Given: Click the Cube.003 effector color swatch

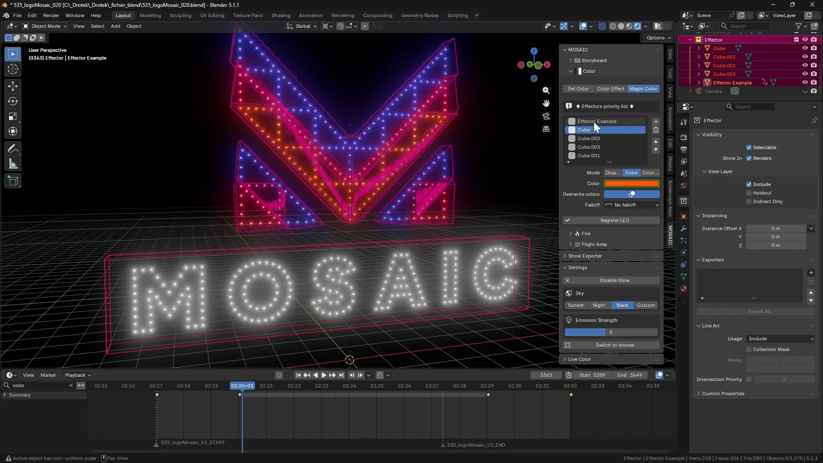Looking at the screenshot, I should (572, 147).
